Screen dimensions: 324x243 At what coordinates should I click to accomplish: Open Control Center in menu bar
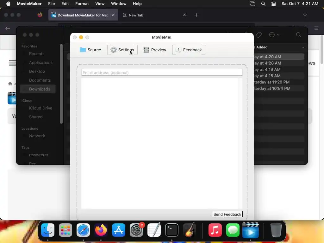274,4
